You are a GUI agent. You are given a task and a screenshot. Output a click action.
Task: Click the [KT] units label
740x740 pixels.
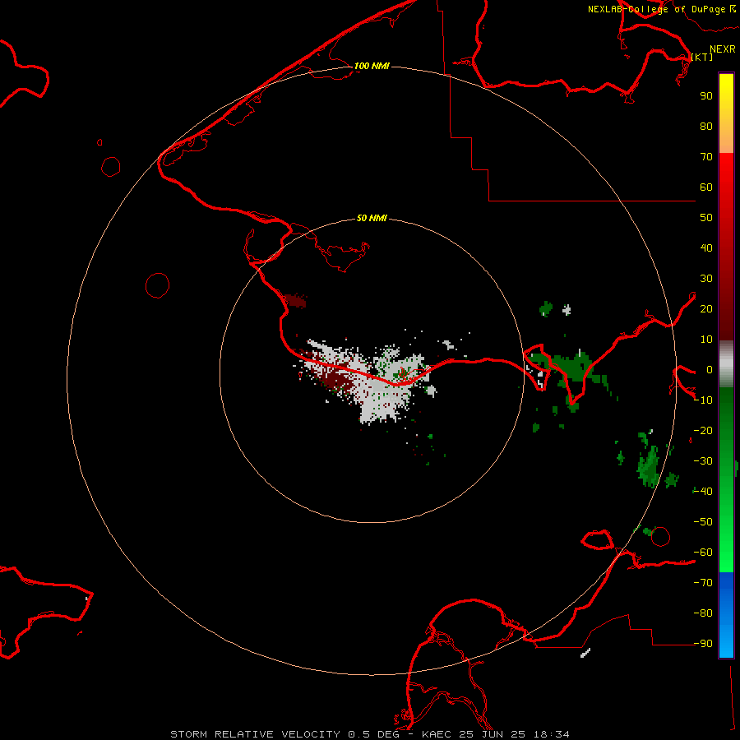701,57
